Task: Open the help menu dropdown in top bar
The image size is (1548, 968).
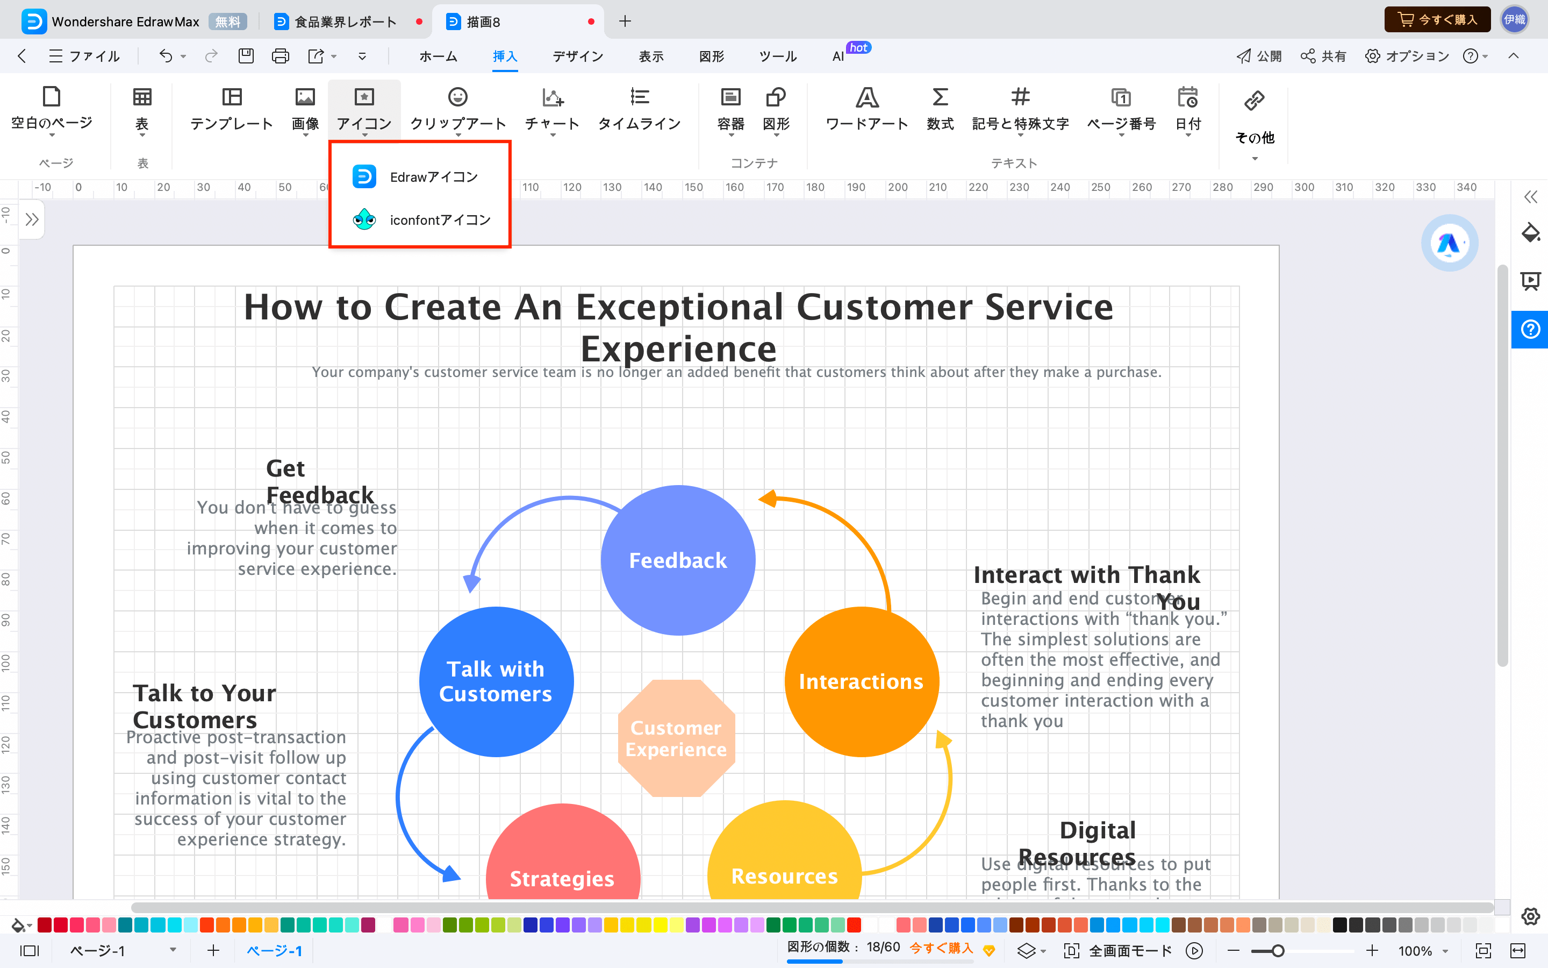Action: (x=1475, y=56)
